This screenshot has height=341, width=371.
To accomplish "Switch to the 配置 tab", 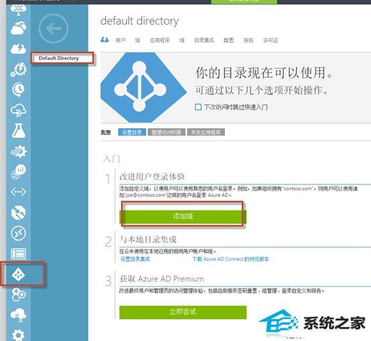I will pos(228,40).
